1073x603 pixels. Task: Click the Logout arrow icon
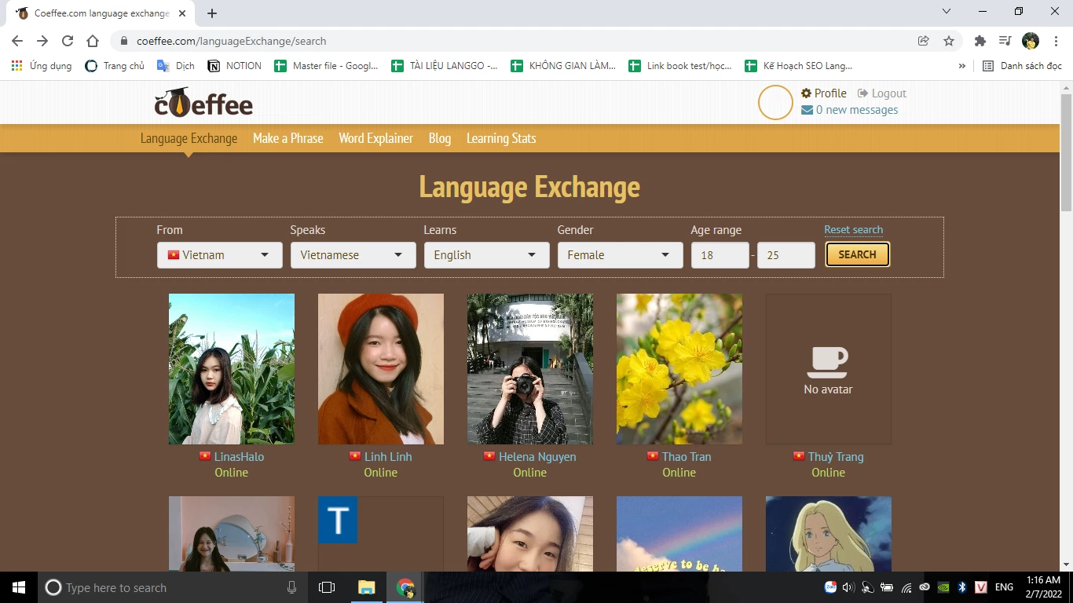(862, 93)
